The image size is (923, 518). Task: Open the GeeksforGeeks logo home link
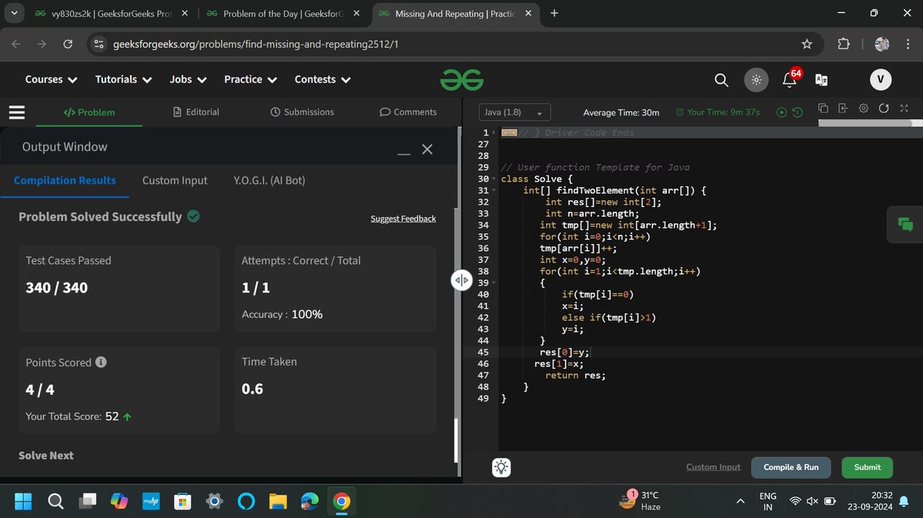click(x=461, y=80)
